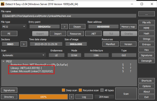Toggle the Recursive scan checkbox

click(80, 90)
